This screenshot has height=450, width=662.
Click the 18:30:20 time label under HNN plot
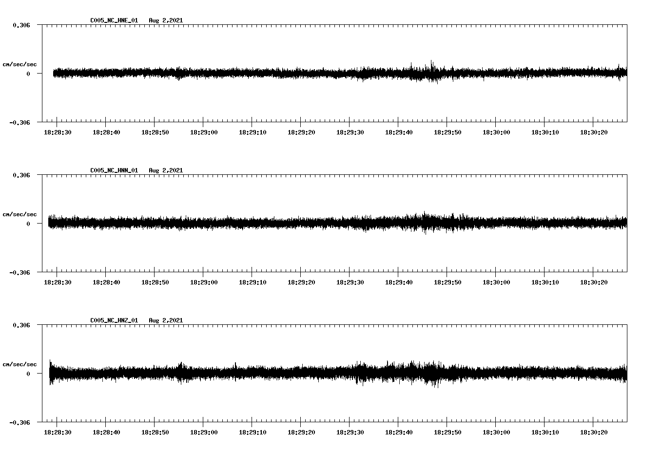594,282
